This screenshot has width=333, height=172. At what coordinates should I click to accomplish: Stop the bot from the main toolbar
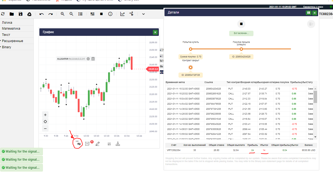click(101, 14)
